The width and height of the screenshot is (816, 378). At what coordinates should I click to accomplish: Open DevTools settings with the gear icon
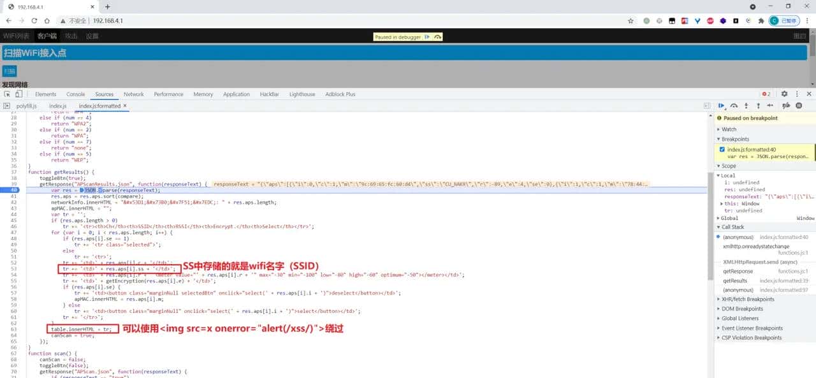[x=784, y=94]
